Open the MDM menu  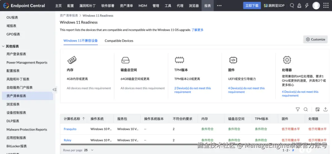[143, 6]
